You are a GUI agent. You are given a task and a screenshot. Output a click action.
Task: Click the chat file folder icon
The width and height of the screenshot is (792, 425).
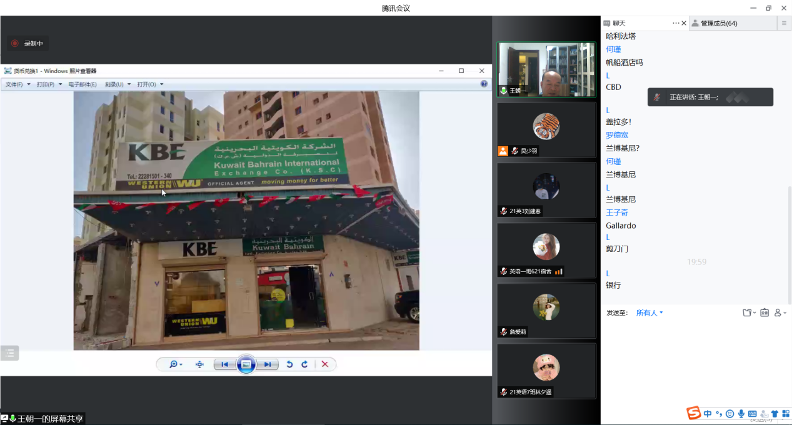pos(746,313)
